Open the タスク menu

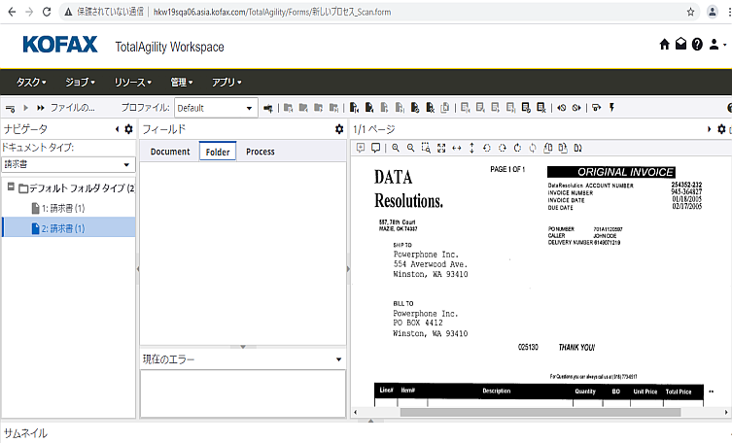coord(31,82)
